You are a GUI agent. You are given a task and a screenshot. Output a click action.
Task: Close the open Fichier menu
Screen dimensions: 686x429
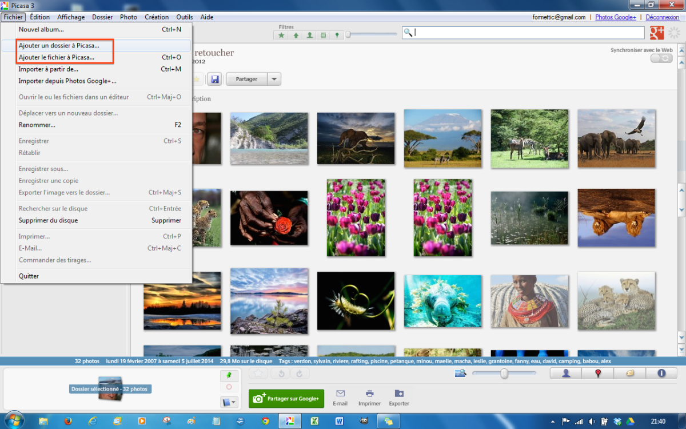pos(13,17)
